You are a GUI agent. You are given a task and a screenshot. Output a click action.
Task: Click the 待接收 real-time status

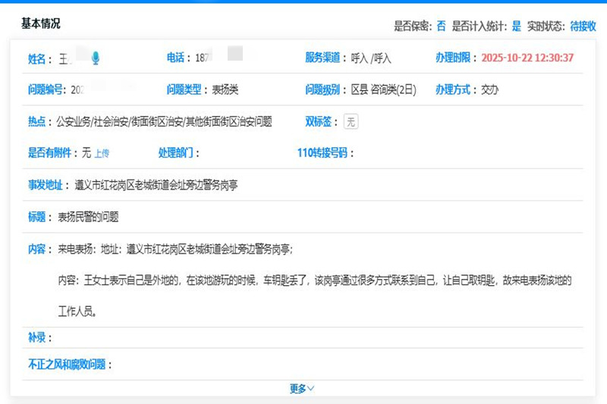point(583,26)
